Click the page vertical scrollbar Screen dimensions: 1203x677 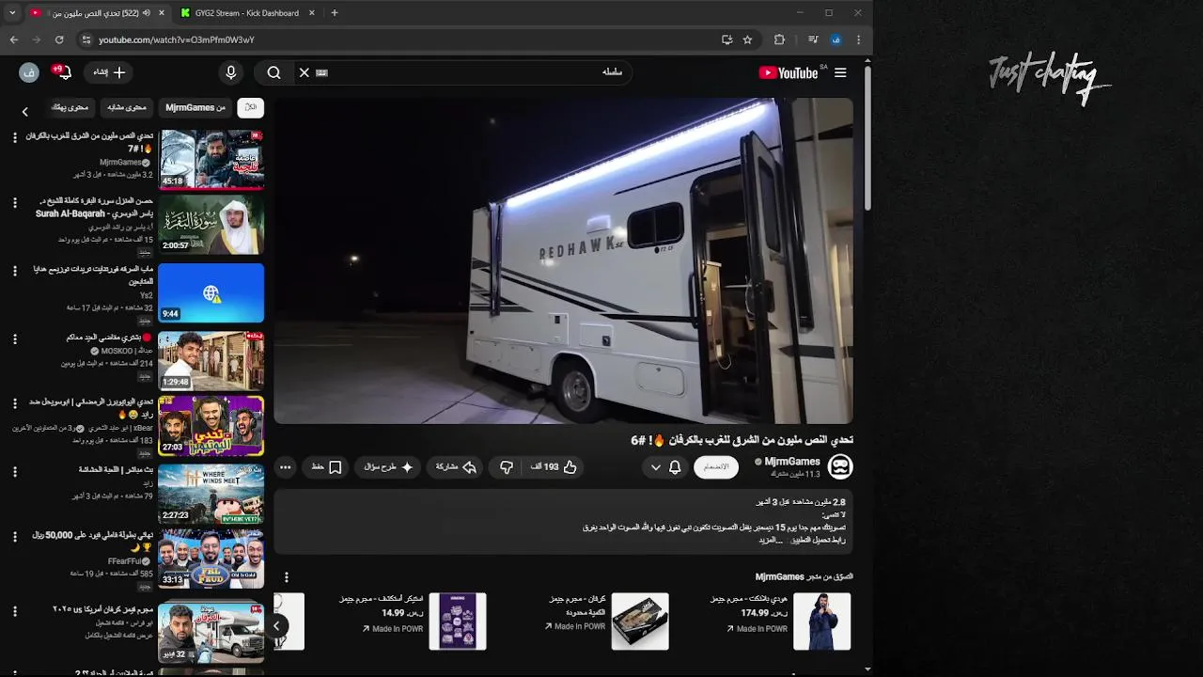[x=867, y=139]
